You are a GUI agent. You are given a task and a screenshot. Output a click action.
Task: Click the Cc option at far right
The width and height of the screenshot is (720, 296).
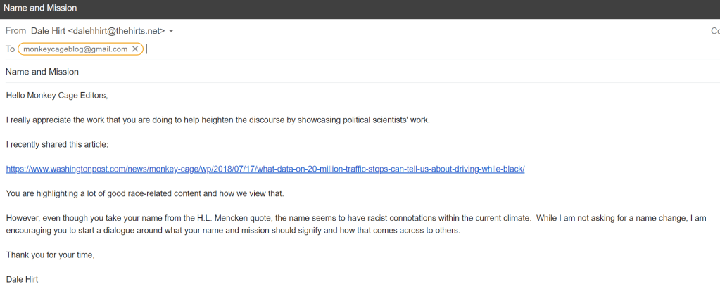[715, 31]
